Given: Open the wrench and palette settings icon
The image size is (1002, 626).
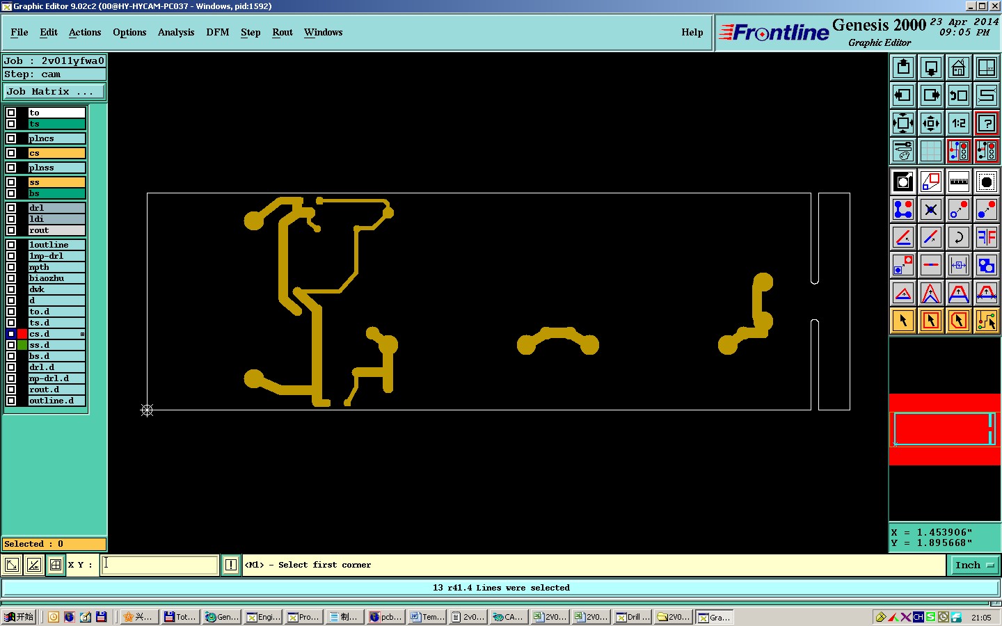Looking at the screenshot, I should 902,151.
